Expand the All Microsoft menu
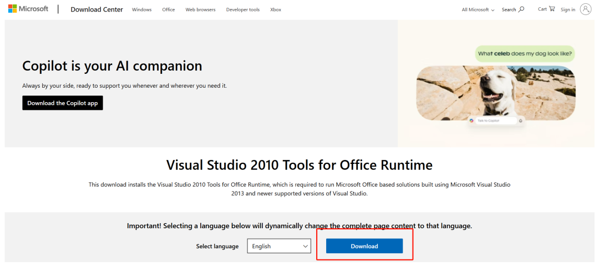 click(478, 9)
